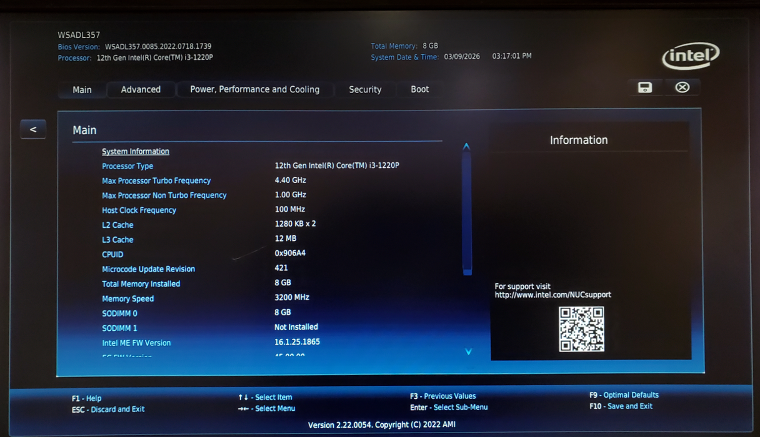The image size is (760, 437).
Task: Click the Intel ME FW Version row
Action: [136, 343]
